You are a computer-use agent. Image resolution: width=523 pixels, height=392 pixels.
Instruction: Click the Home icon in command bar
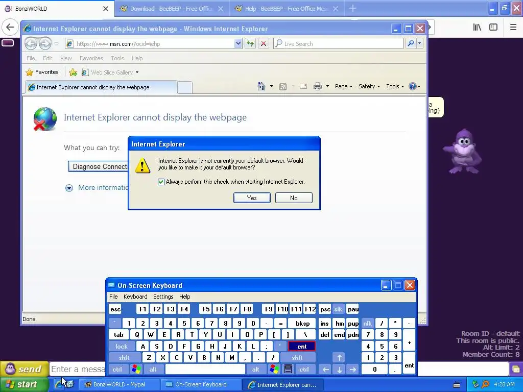point(261,86)
